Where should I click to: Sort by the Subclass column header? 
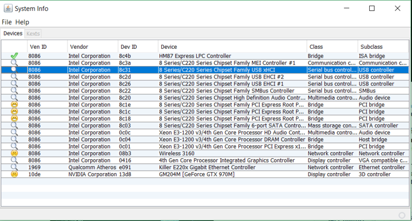383,47
